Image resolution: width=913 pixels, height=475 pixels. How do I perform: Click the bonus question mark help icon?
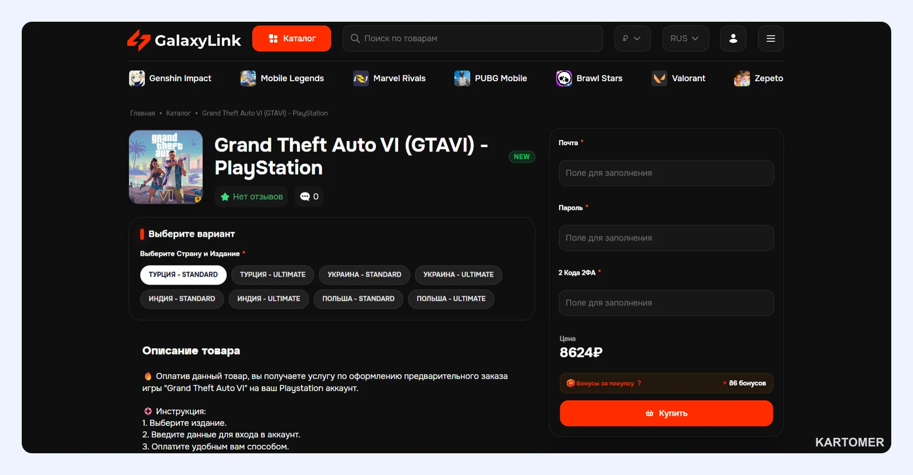(640, 384)
